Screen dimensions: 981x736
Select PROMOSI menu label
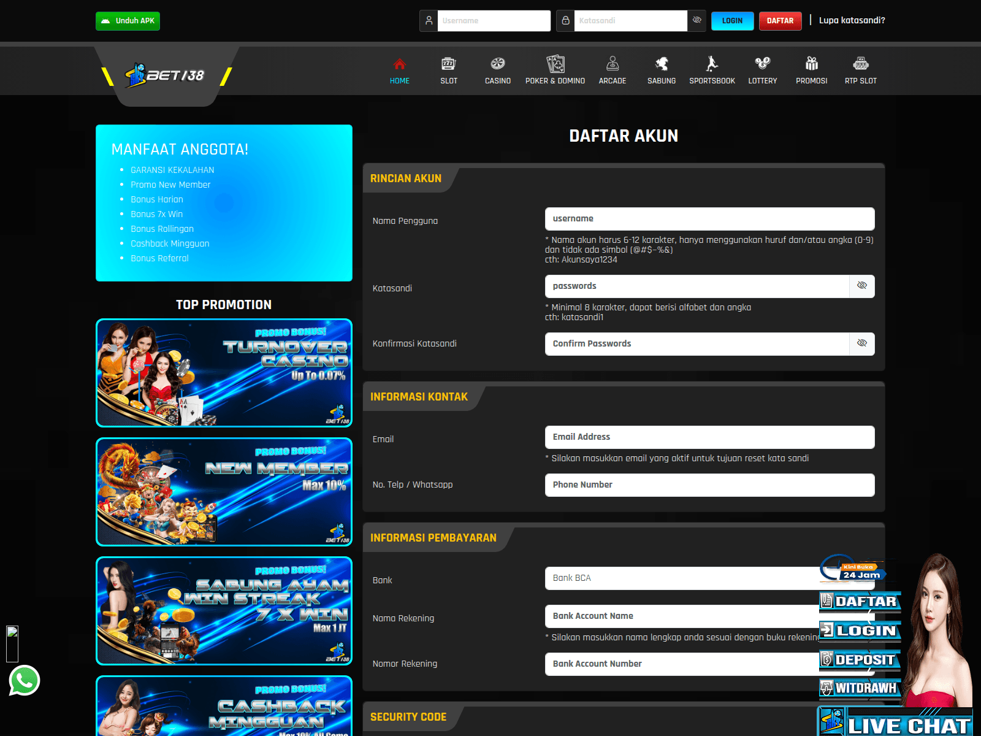(812, 81)
